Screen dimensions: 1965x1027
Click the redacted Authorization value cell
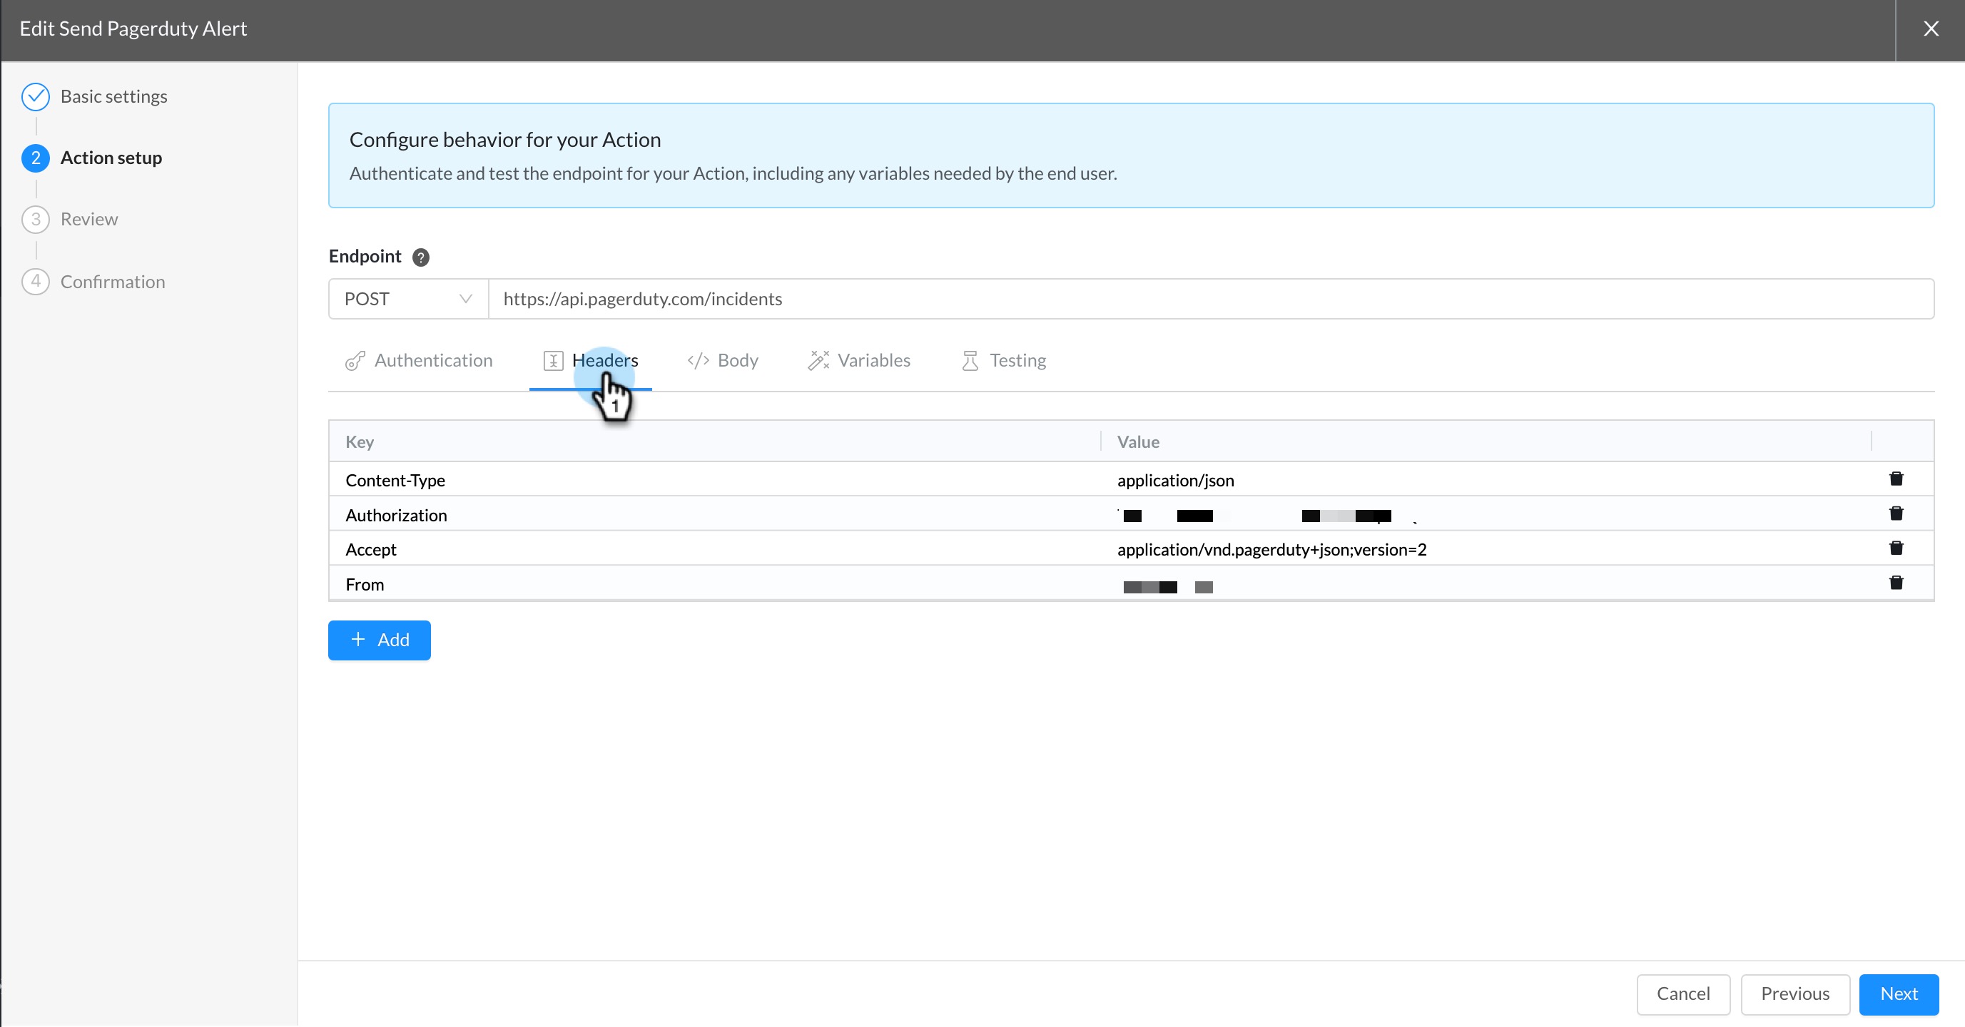coord(1486,516)
